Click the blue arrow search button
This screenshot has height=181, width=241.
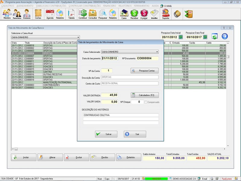(225, 37)
